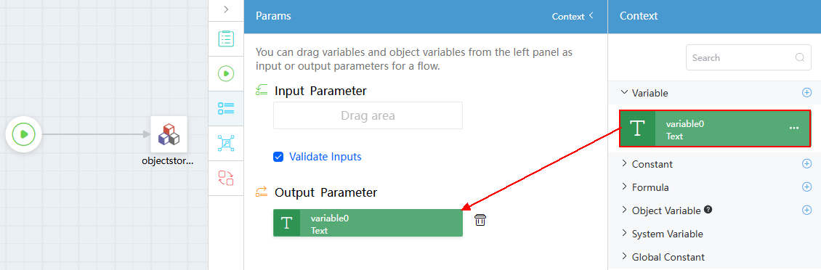Uncheck the Validate Inputs checkbox
821x270 pixels.
coord(278,157)
